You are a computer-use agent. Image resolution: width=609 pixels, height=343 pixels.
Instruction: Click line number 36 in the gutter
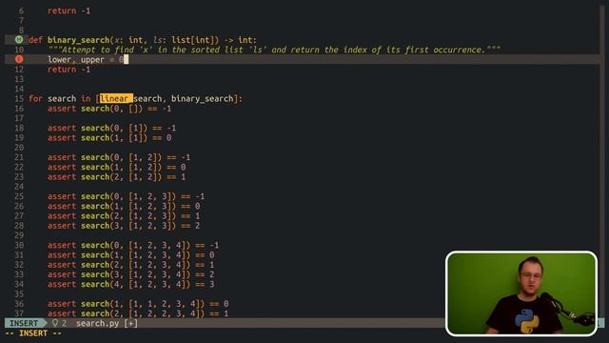(19, 304)
